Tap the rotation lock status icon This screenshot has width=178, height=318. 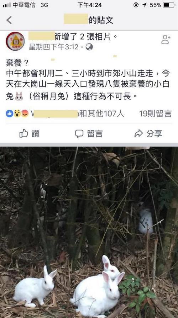coord(136,5)
